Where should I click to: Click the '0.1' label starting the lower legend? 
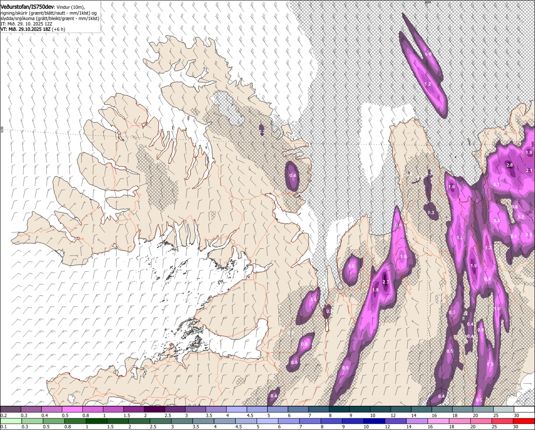pos(3,427)
